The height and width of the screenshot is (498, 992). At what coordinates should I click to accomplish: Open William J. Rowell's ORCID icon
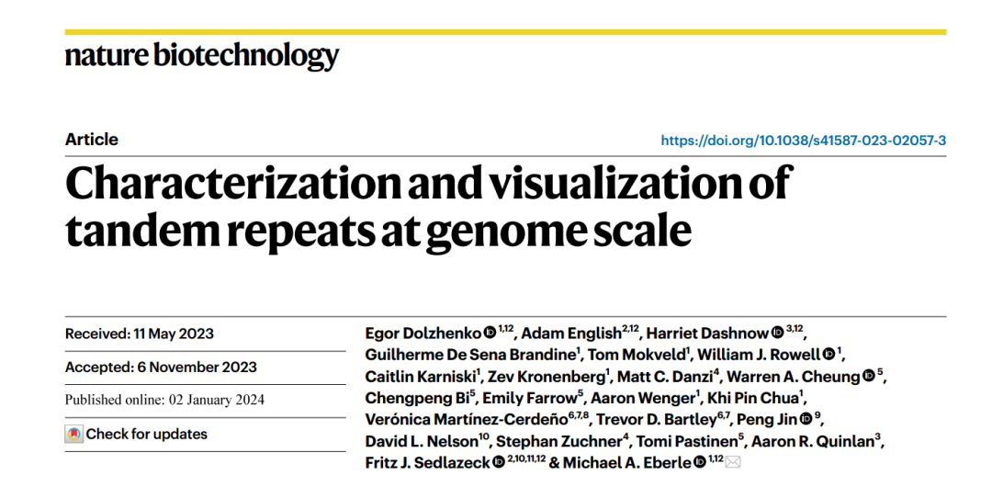pos(829,355)
